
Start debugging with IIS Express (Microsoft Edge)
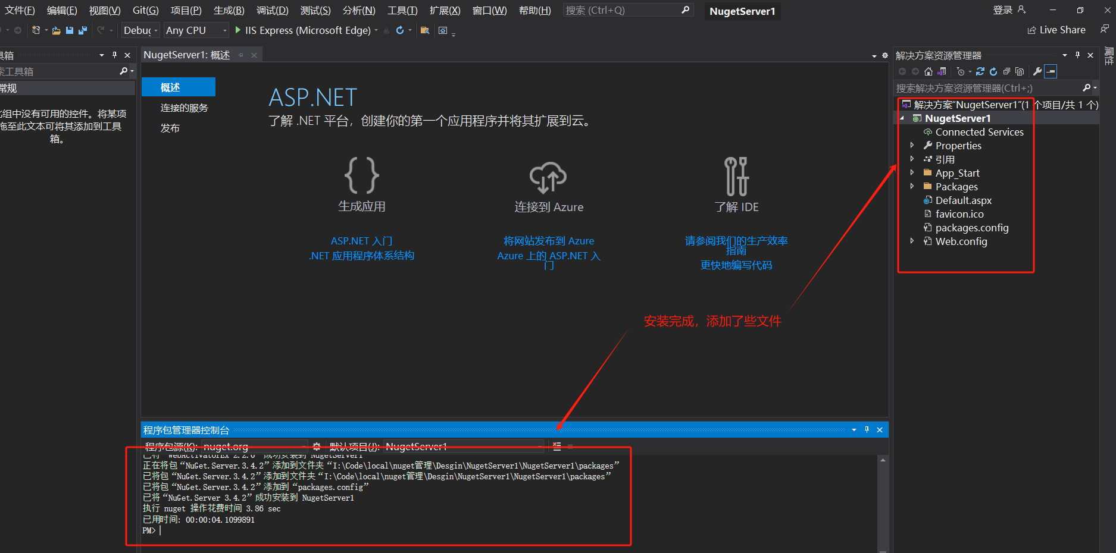coord(305,30)
